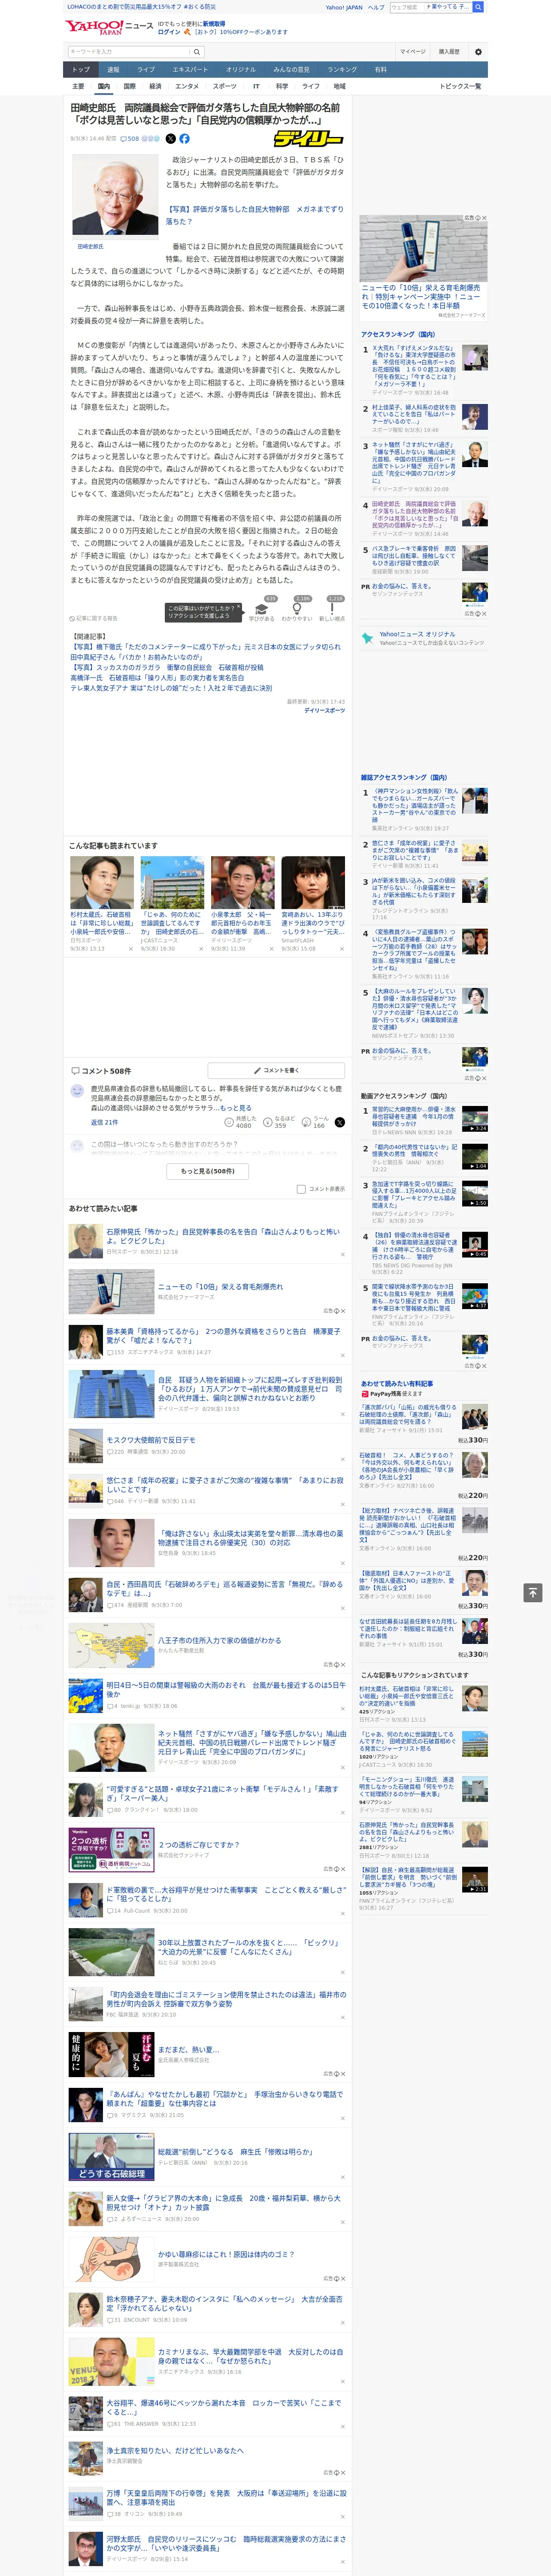Viewport: 551px width, 2576px height.
Task: Open the 国際 category
Action: (129, 86)
